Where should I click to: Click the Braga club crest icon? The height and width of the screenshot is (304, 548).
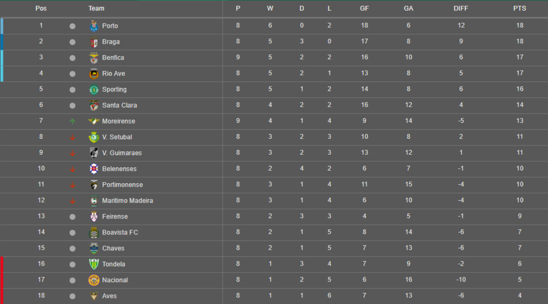coord(93,42)
